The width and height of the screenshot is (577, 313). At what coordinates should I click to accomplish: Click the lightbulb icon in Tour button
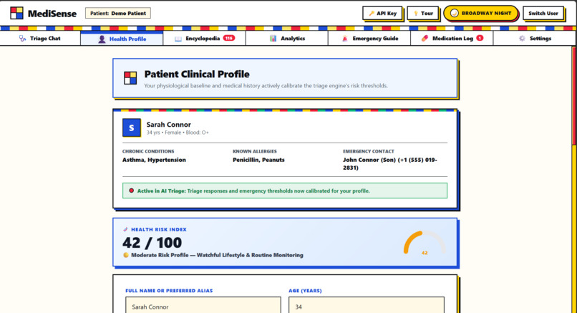click(416, 14)
